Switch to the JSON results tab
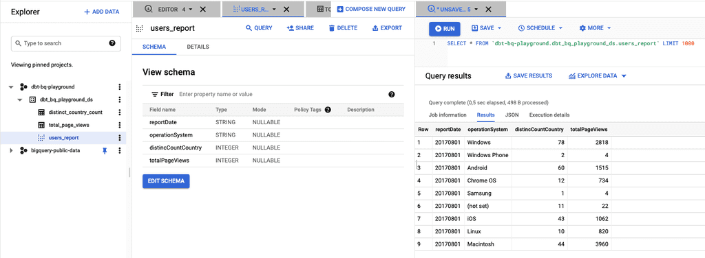 [x=512, y=115]
